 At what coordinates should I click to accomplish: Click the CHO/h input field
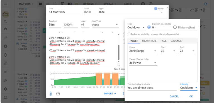pyautogui.click(x=71, y=25)
